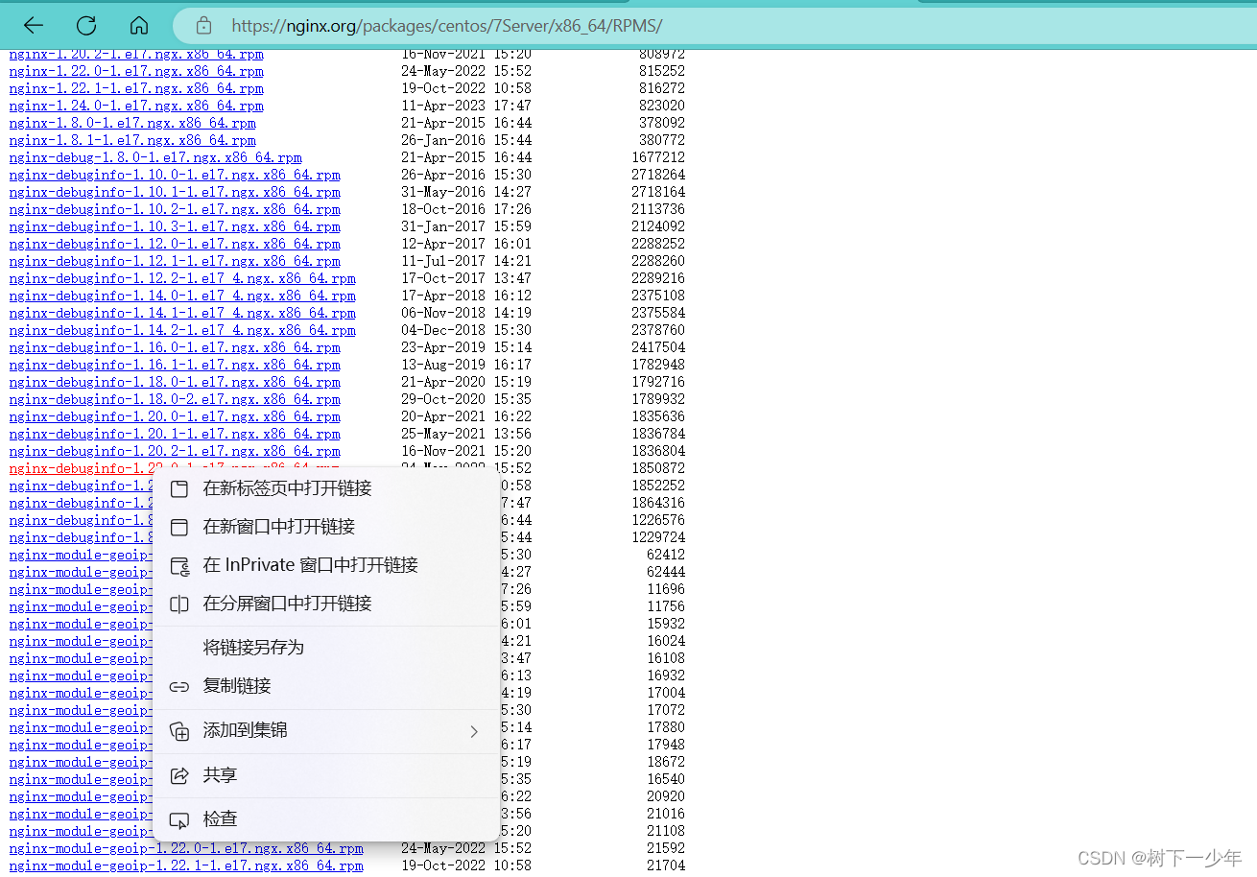Click the file size value 2417504
Screen dimensions: 1257x877
pos(658,347)
